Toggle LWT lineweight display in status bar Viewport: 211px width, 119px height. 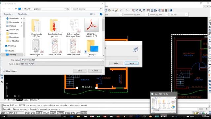pos(78,113)
